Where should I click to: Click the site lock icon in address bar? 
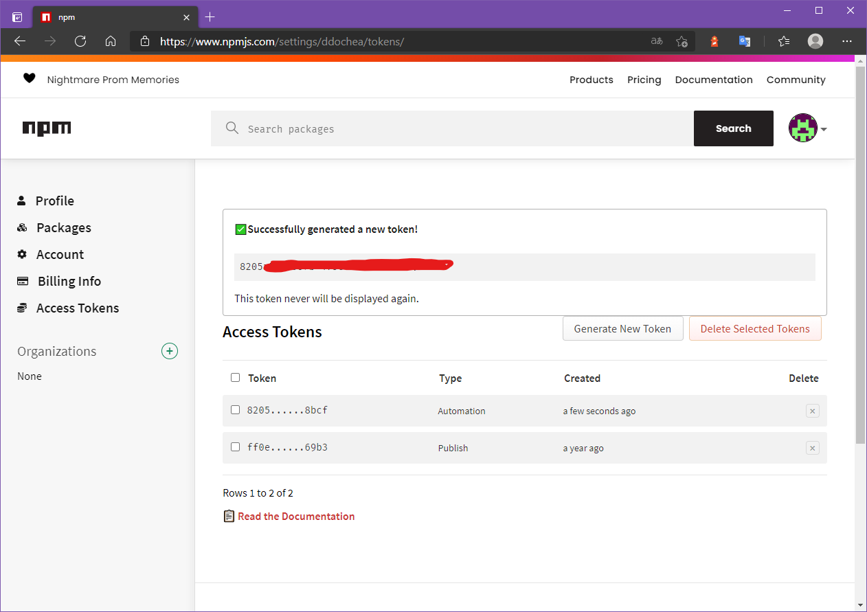pos(144,41)
